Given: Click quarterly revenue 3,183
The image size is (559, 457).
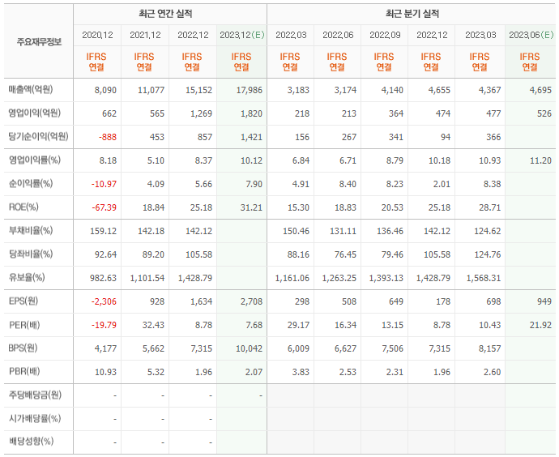Looking at the screenshot, I should tap(298, 90).
